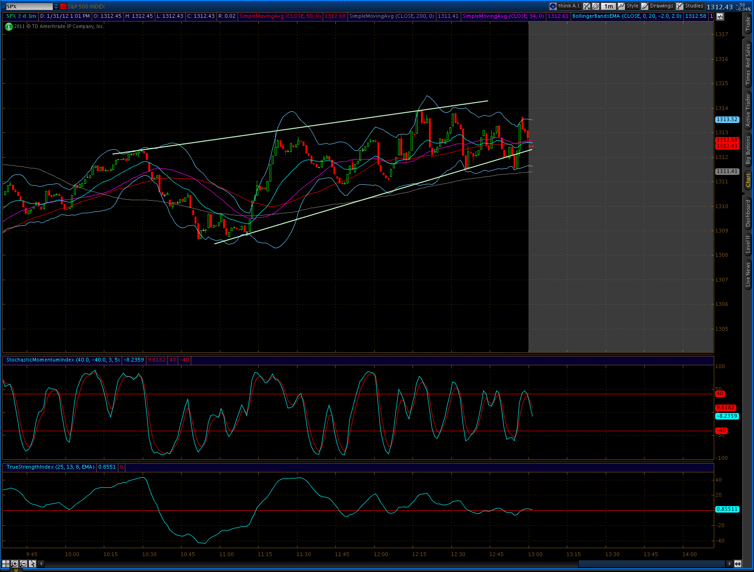
Task: Select the pointer cursor tool
Action: click(x=32, y=564)
